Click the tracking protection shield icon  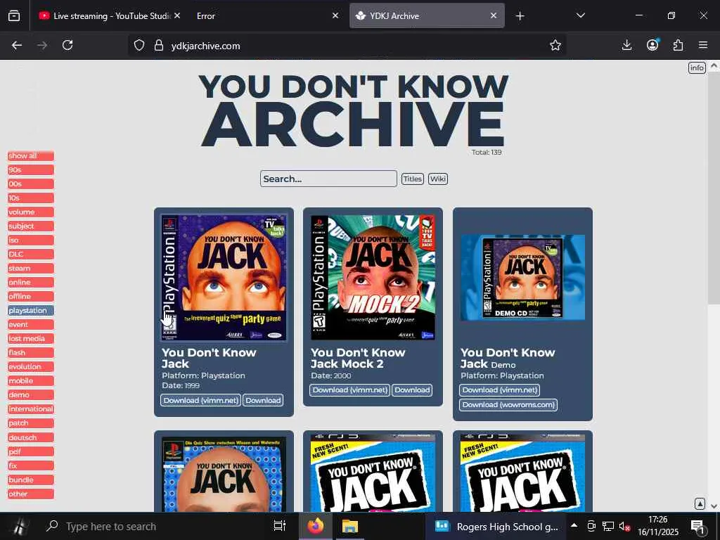click(x=139, y=46)
